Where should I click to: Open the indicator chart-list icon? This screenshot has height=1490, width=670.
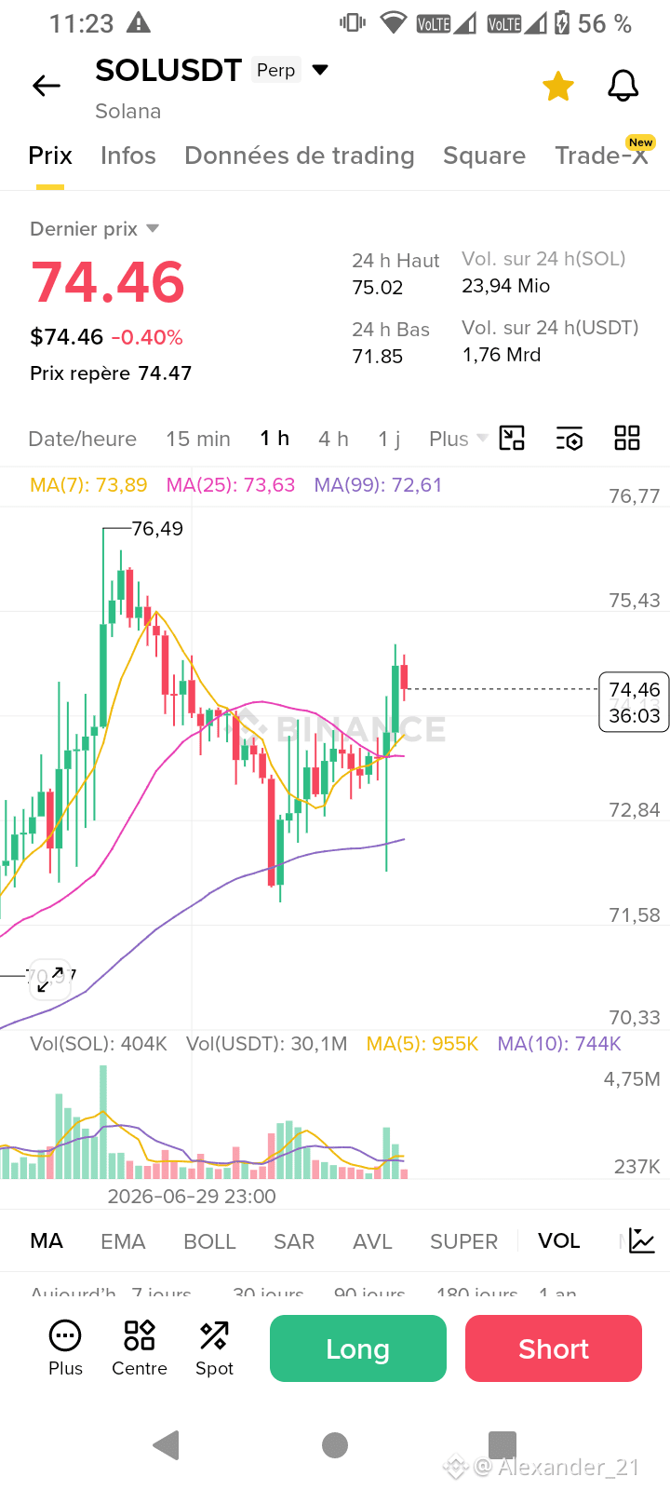(642, 1240)
